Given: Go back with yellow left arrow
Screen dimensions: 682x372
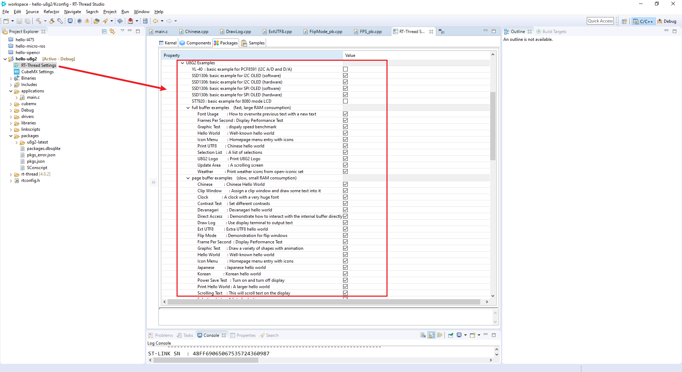Looking at the screenshot, I should [156, 21].
